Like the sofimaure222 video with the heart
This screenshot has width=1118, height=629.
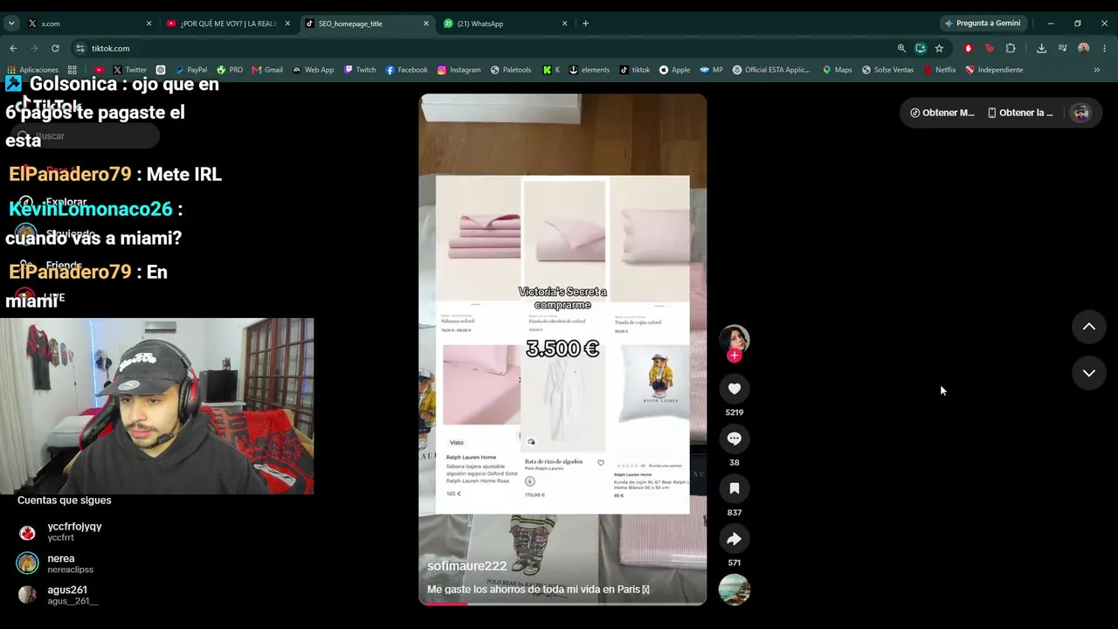tap(734, 389)
